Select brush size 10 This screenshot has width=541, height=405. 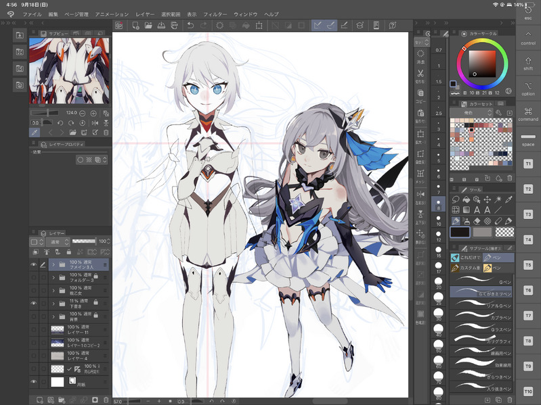(439, 220)
